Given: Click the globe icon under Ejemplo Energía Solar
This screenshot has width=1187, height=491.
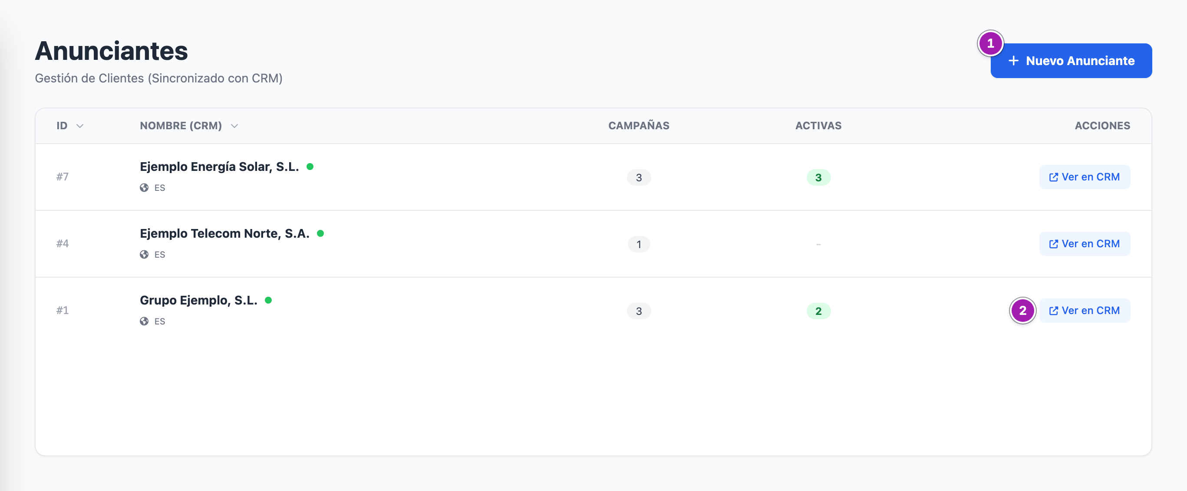Looking at the screenshot, I should point(144,188).
